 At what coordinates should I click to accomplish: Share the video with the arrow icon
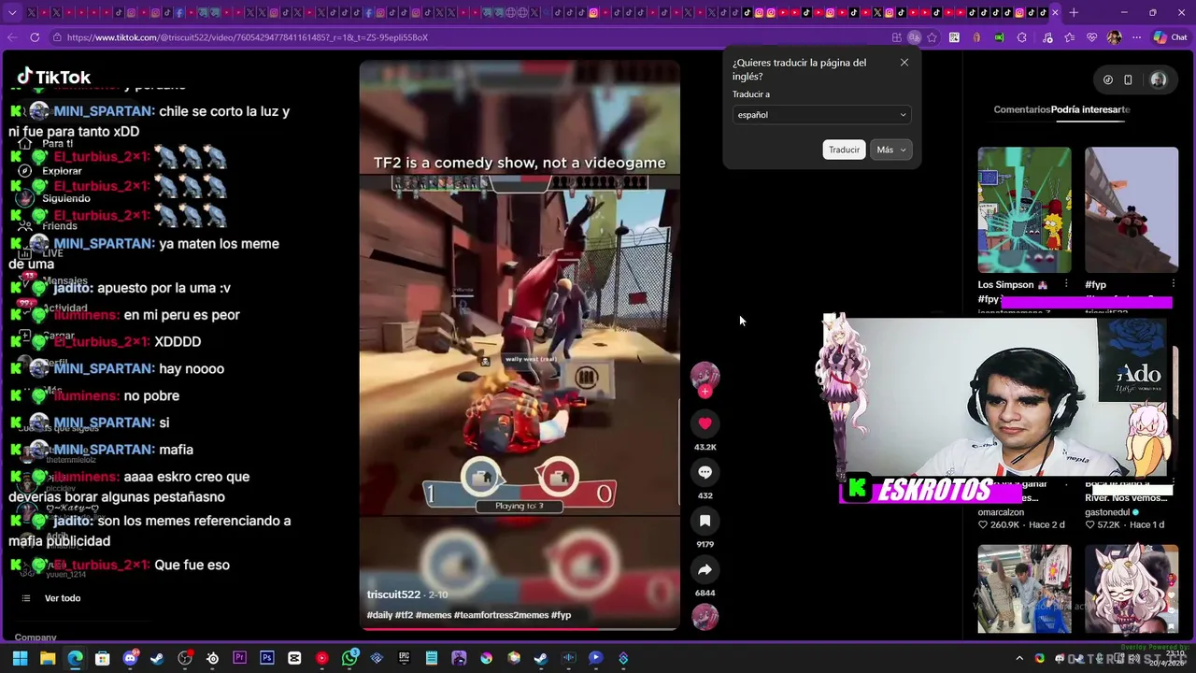click(705, 569)
